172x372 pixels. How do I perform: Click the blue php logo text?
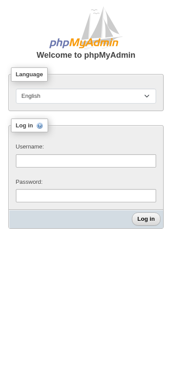pyautogui.click(x=59, y=43)
